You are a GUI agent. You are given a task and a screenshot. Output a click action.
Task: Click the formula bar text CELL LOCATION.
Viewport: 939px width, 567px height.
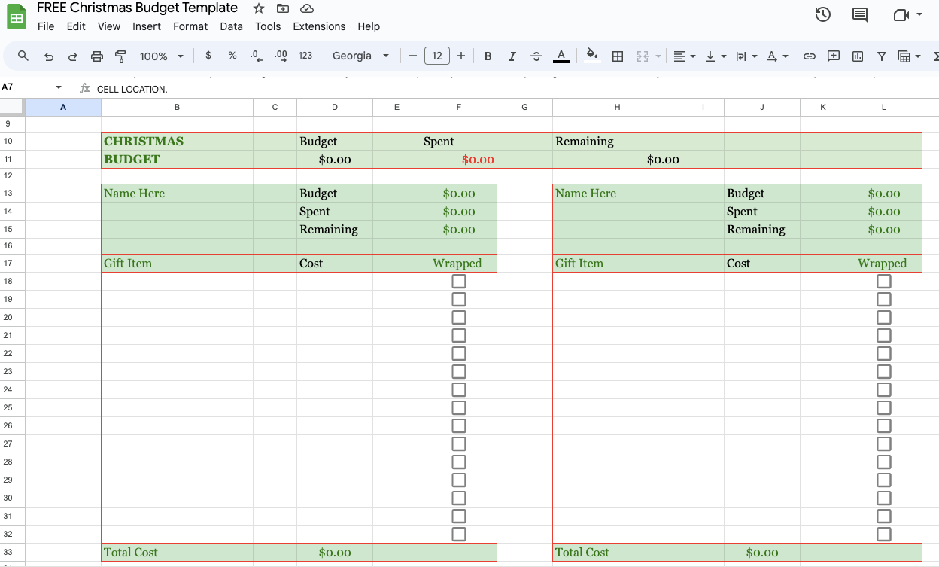[132, 89]
